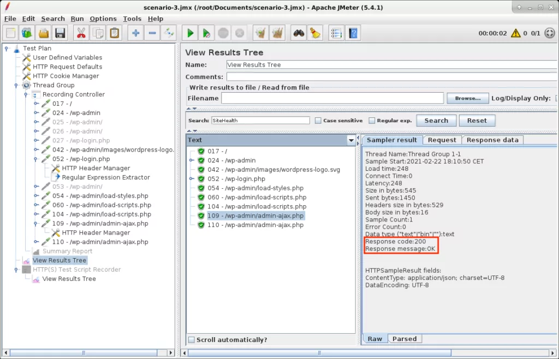This screenshot has width=559, height=359.
Task: Click the Clear All double-broom icon
Action: (x=277, y=33)
